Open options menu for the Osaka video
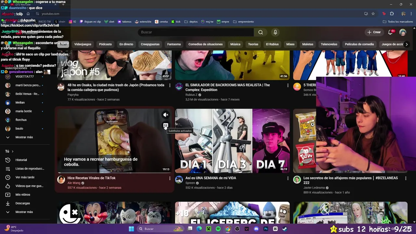416x234 pixels. tap(170, 85)
